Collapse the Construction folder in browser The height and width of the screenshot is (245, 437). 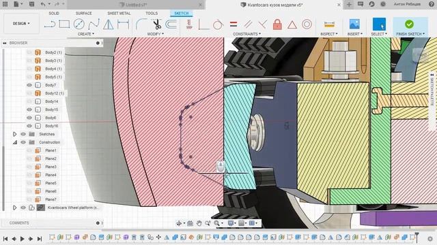(x=14, y=142)
